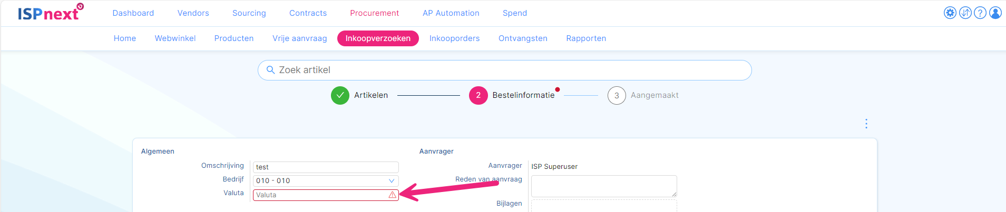Open help question mark icon

click(x=980, y=13)
